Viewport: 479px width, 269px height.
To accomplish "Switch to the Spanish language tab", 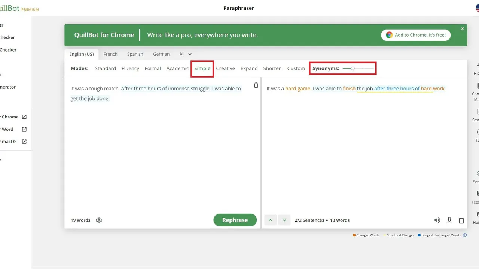I will coord(135,54).
